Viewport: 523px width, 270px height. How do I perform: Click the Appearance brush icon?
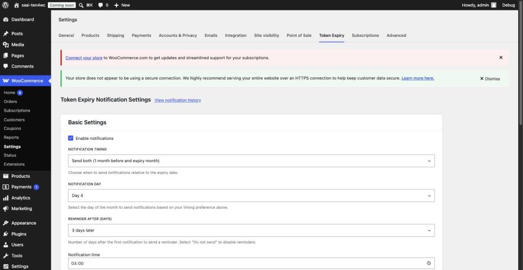6,223
